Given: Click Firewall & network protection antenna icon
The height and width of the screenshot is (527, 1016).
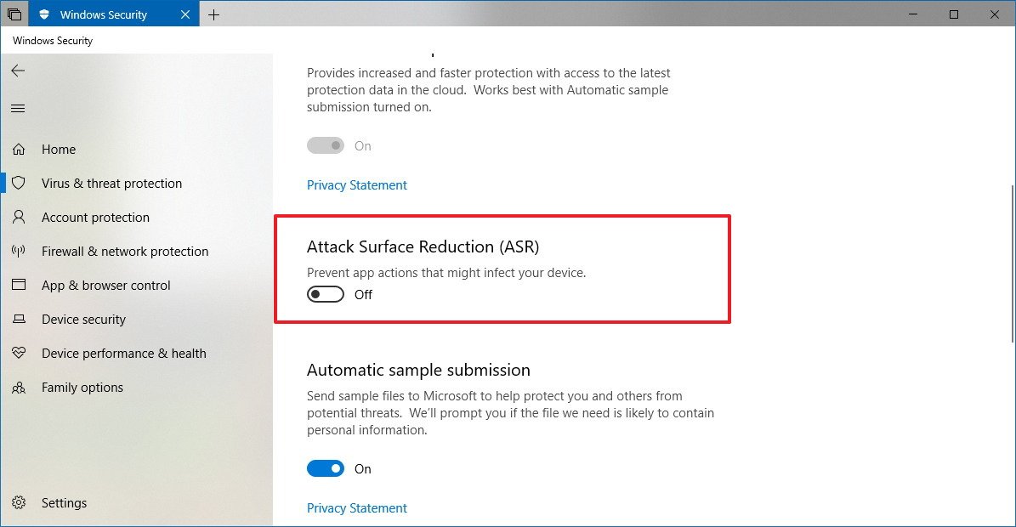Looking at the screenshot, I should (x=19, y=252).
